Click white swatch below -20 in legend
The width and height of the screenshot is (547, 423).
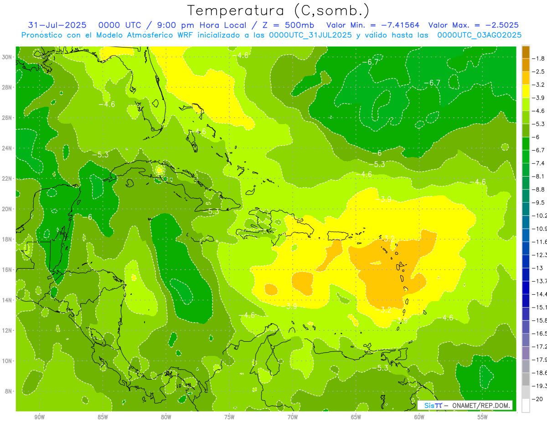click(x=526, y=406)
